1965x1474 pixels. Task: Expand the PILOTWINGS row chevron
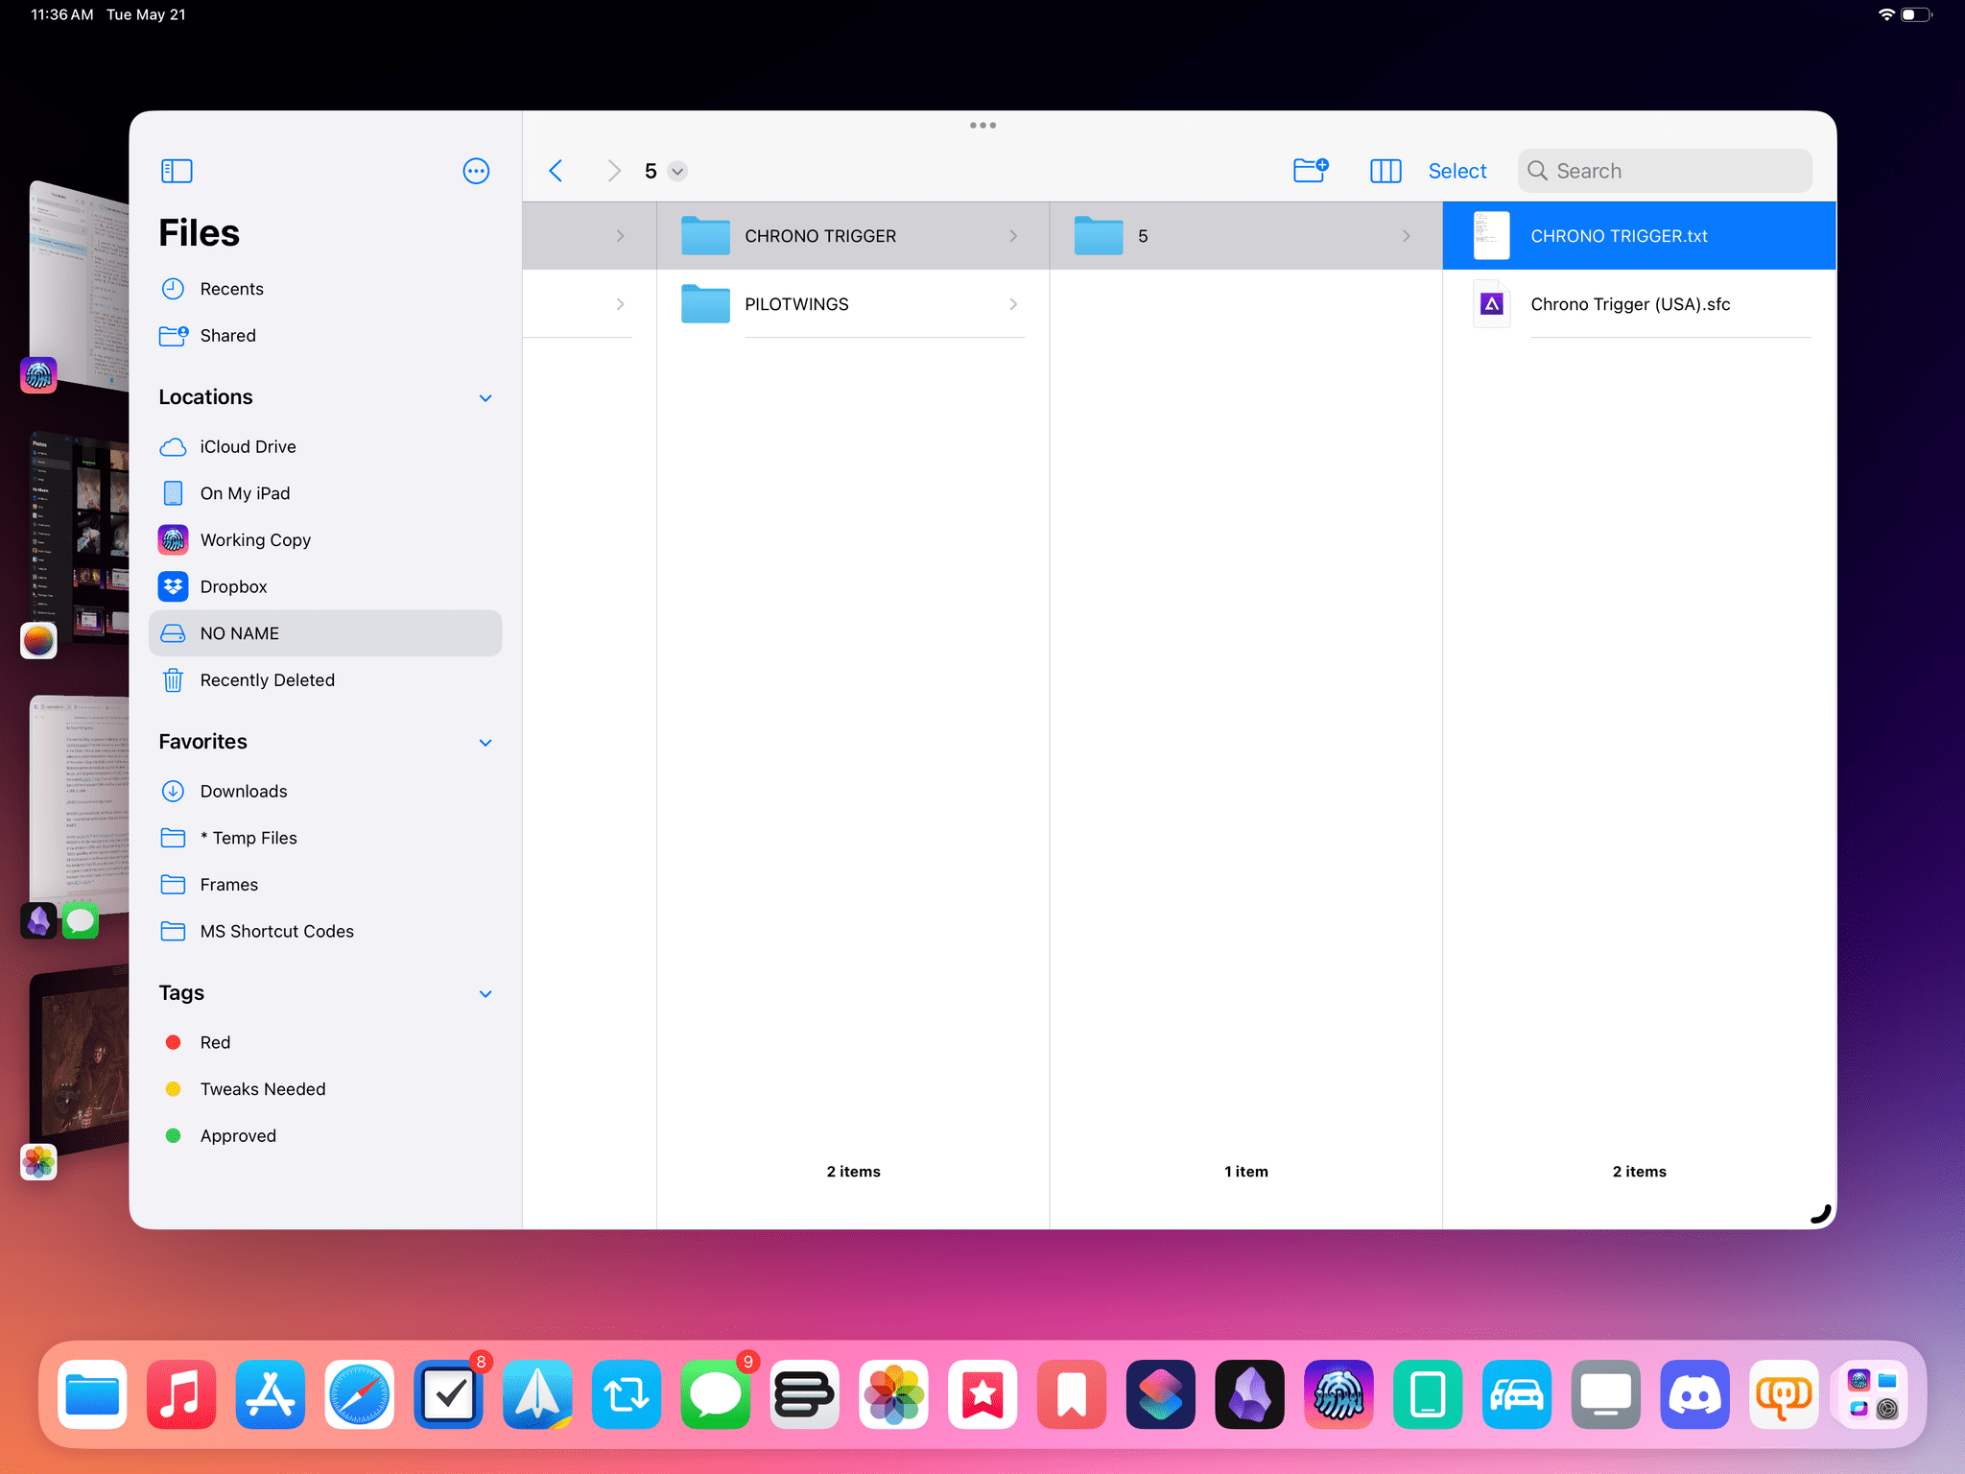point(1013,304)
